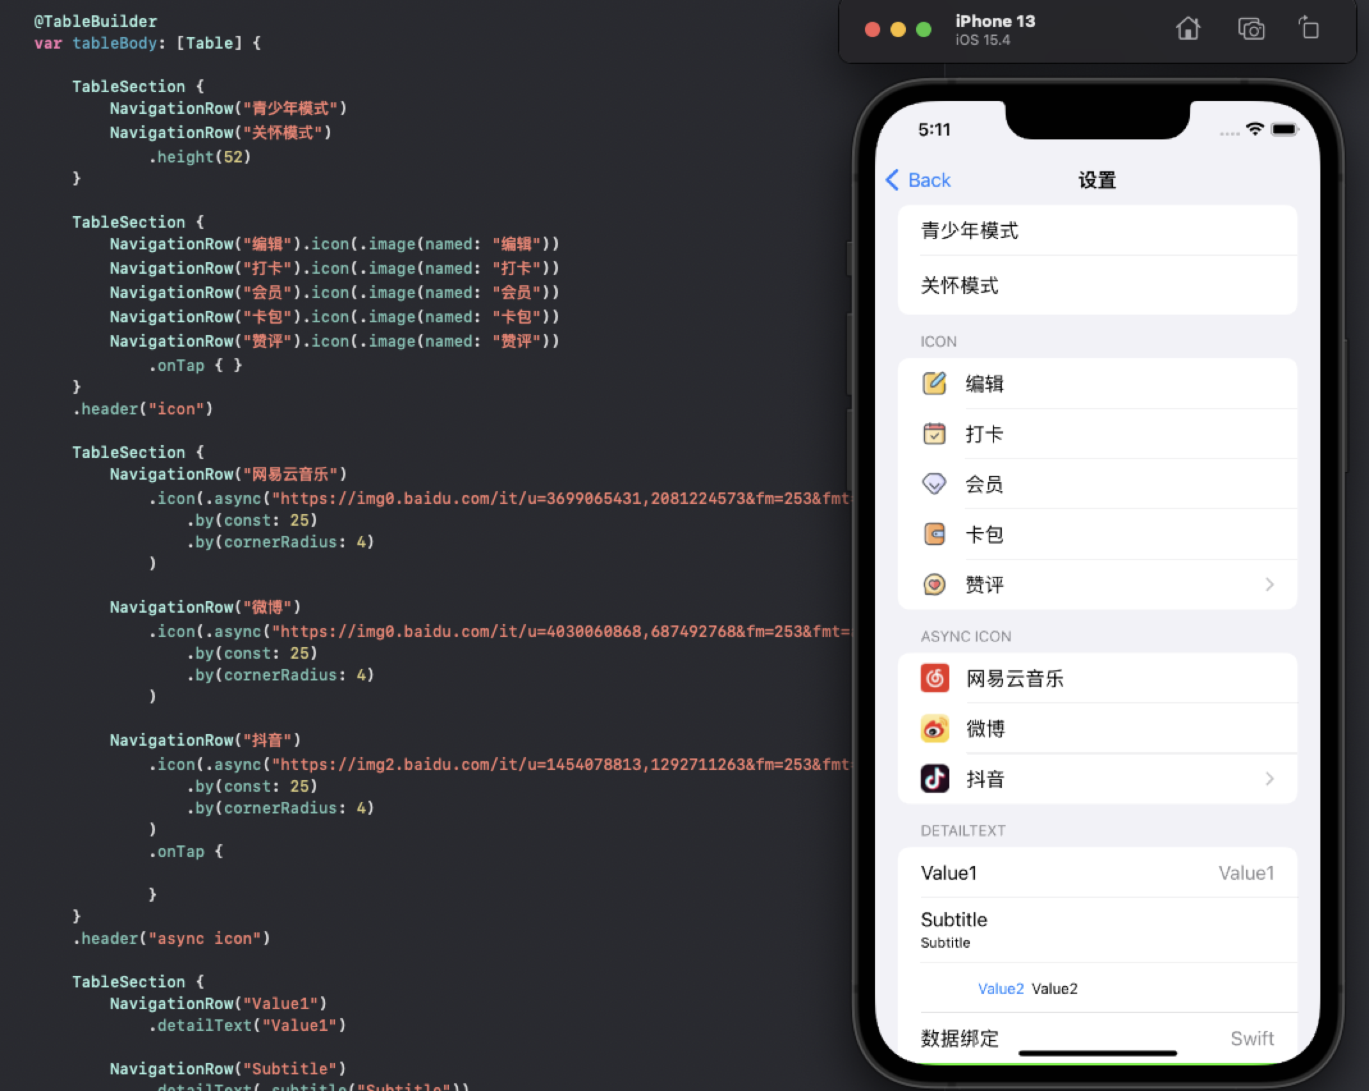Screen dimensions: 1369x1091
Task: Tap the 卡包 wallet icon
Action: tap(934, 534)
